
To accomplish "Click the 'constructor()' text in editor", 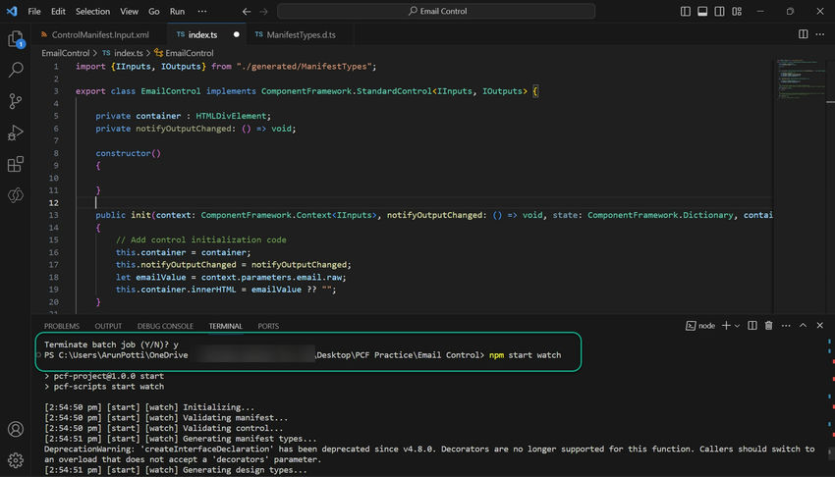I will pos(128,153).
